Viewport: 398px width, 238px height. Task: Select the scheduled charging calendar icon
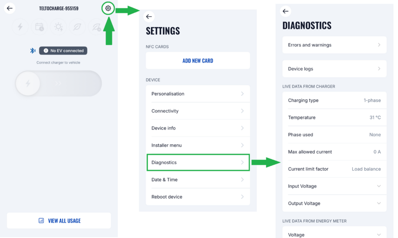[39, 27]
